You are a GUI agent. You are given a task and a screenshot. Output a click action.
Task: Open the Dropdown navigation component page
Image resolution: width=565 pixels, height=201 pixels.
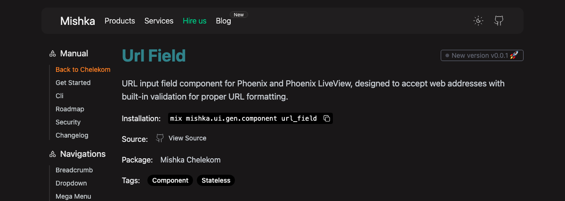coord(71,183)
